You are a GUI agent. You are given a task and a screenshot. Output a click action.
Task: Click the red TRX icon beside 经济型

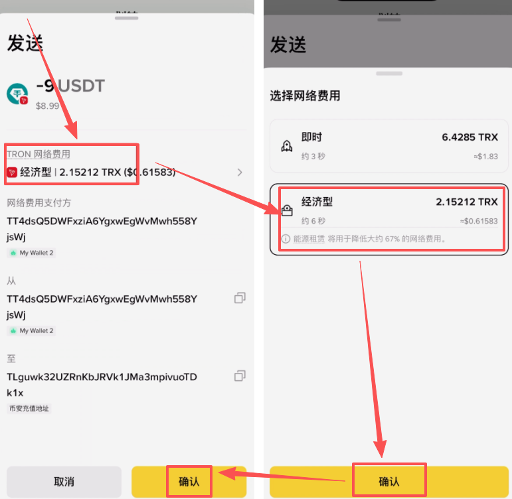click(x=12, y=173)
